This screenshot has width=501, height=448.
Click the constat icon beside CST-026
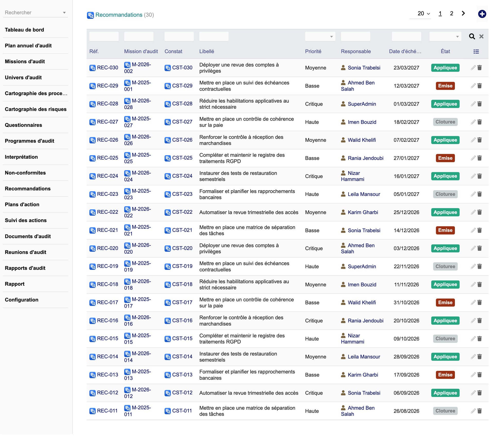tap(168, 140)
